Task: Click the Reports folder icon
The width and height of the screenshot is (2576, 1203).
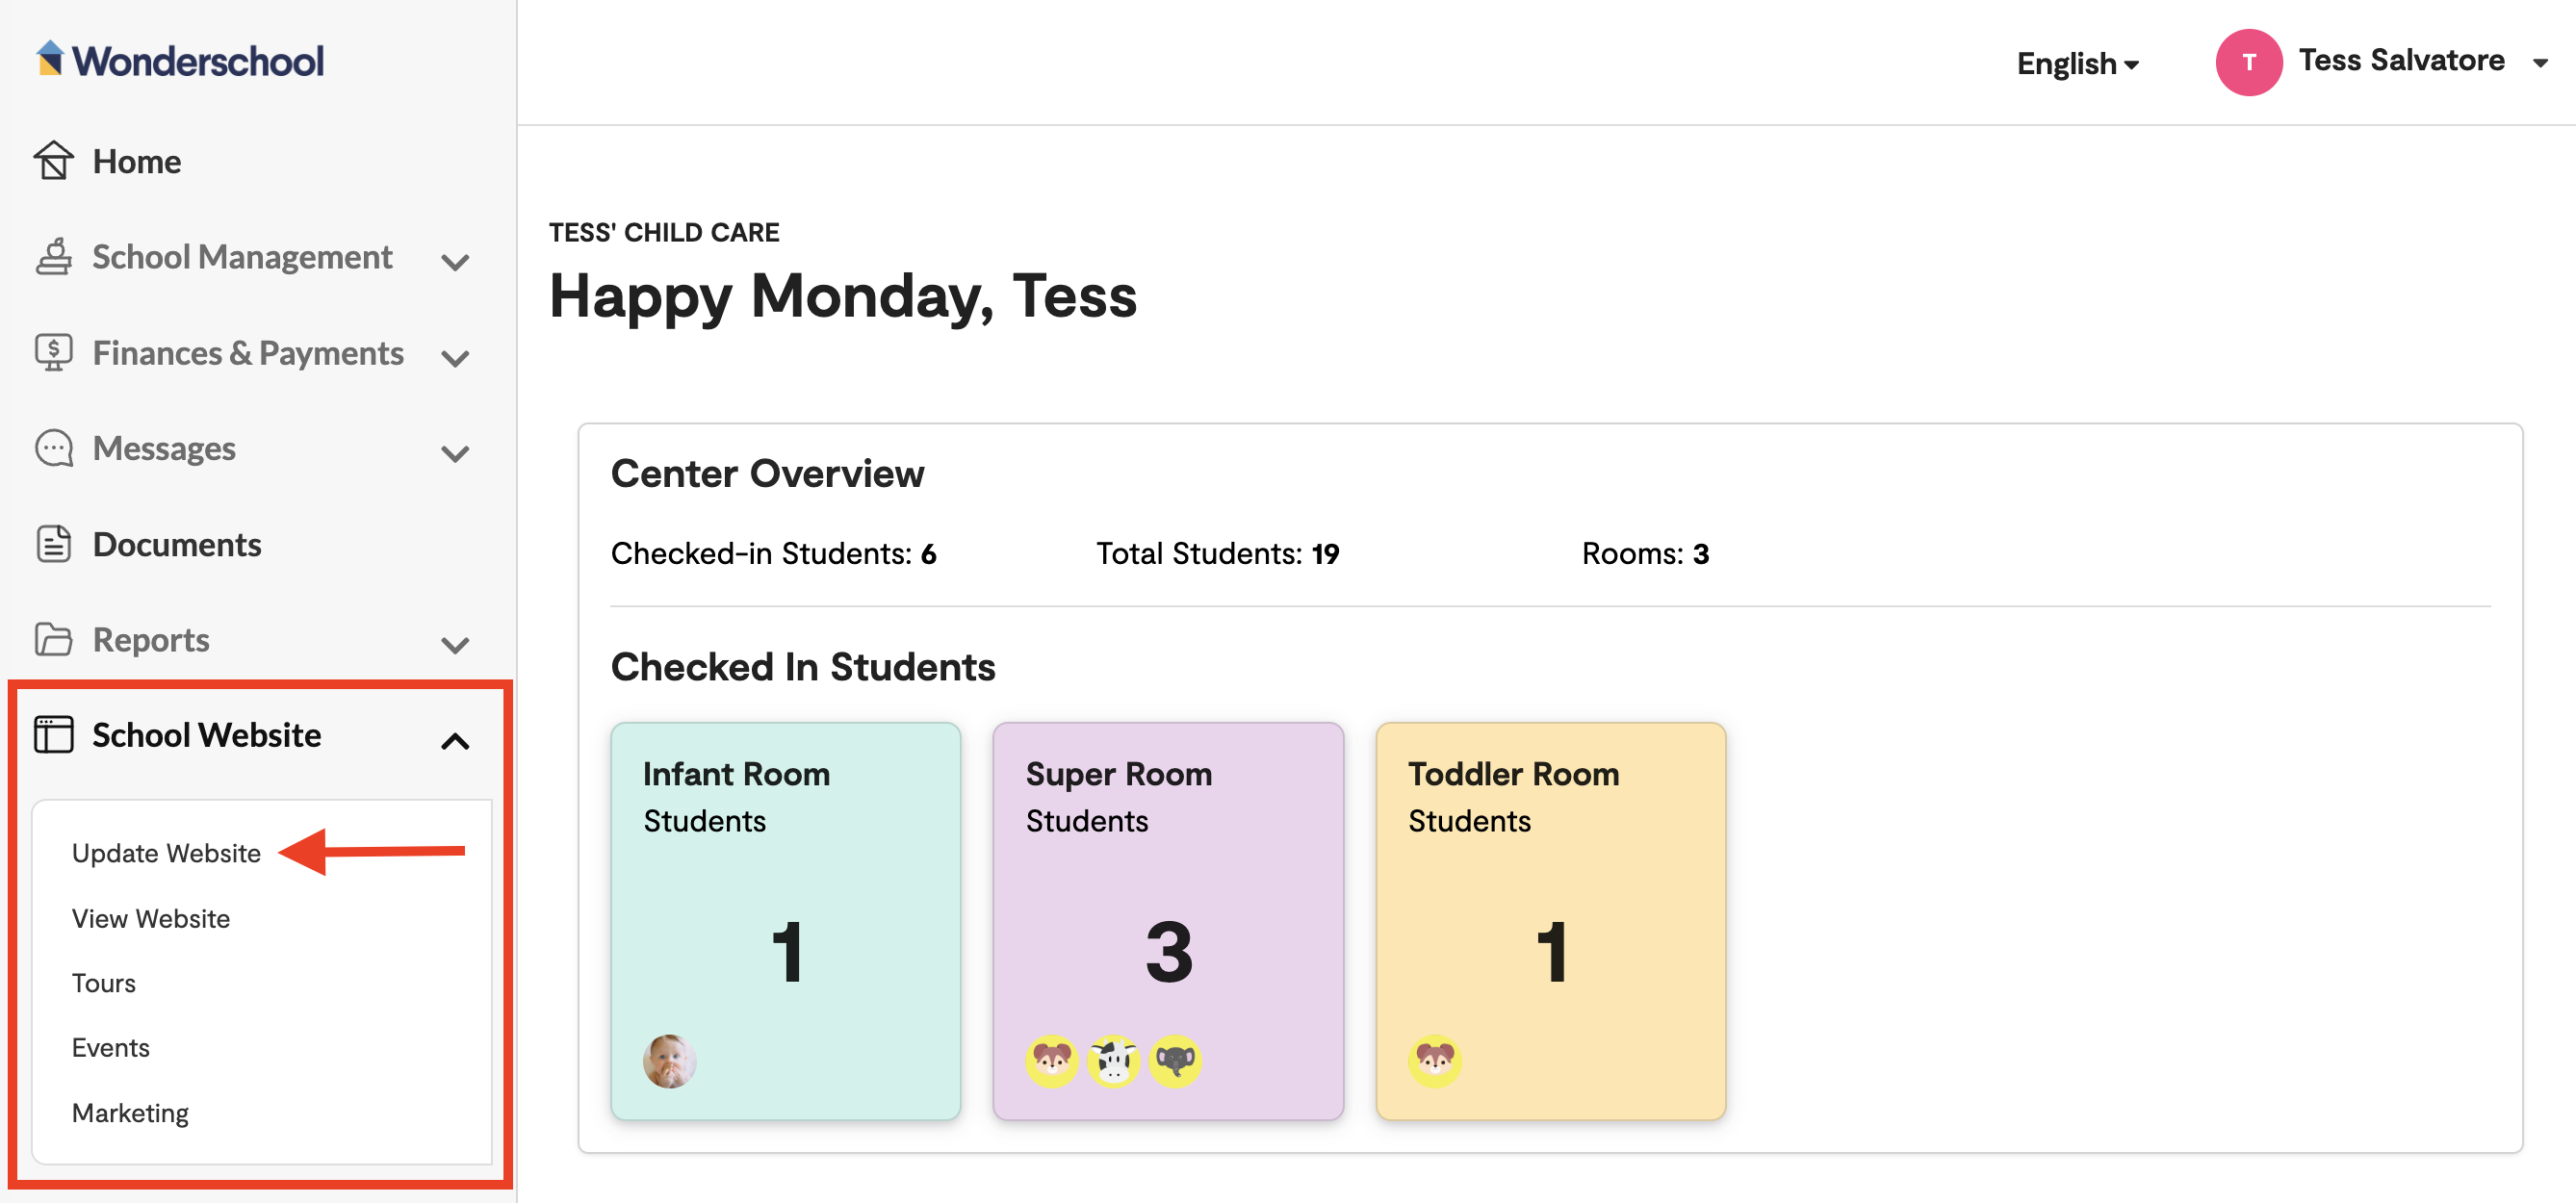Action: click(x=53, y=639)
